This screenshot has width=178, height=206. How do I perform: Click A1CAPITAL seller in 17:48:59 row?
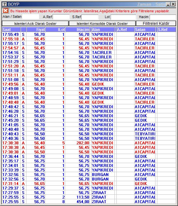coord(145,98)
